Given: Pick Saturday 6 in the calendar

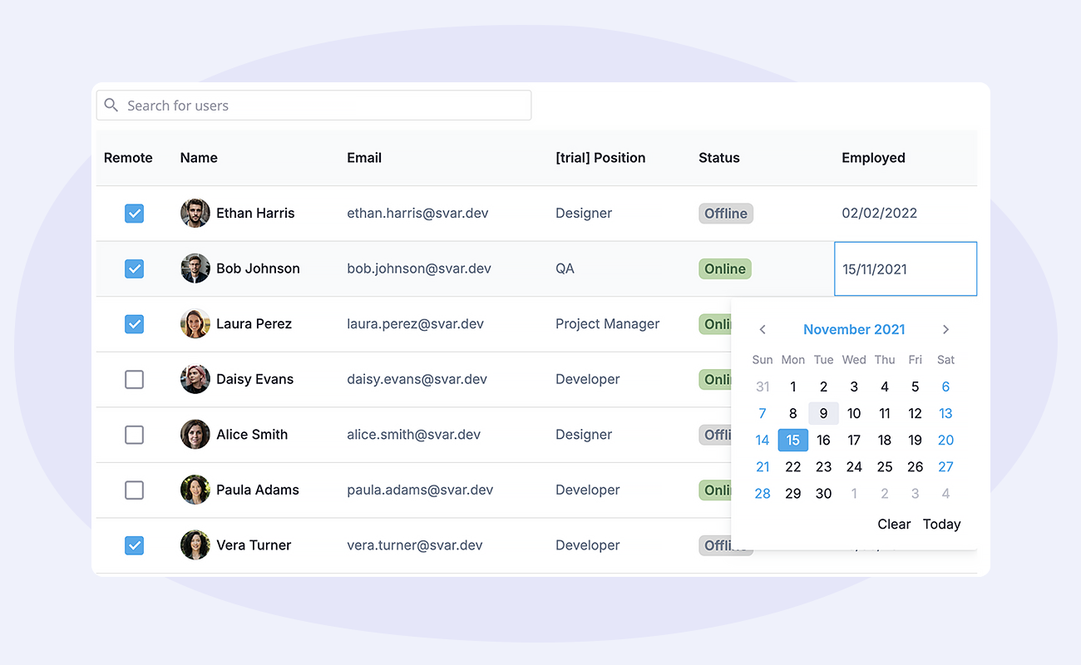Looking at the screenshot, I should (x=945, y=387).
